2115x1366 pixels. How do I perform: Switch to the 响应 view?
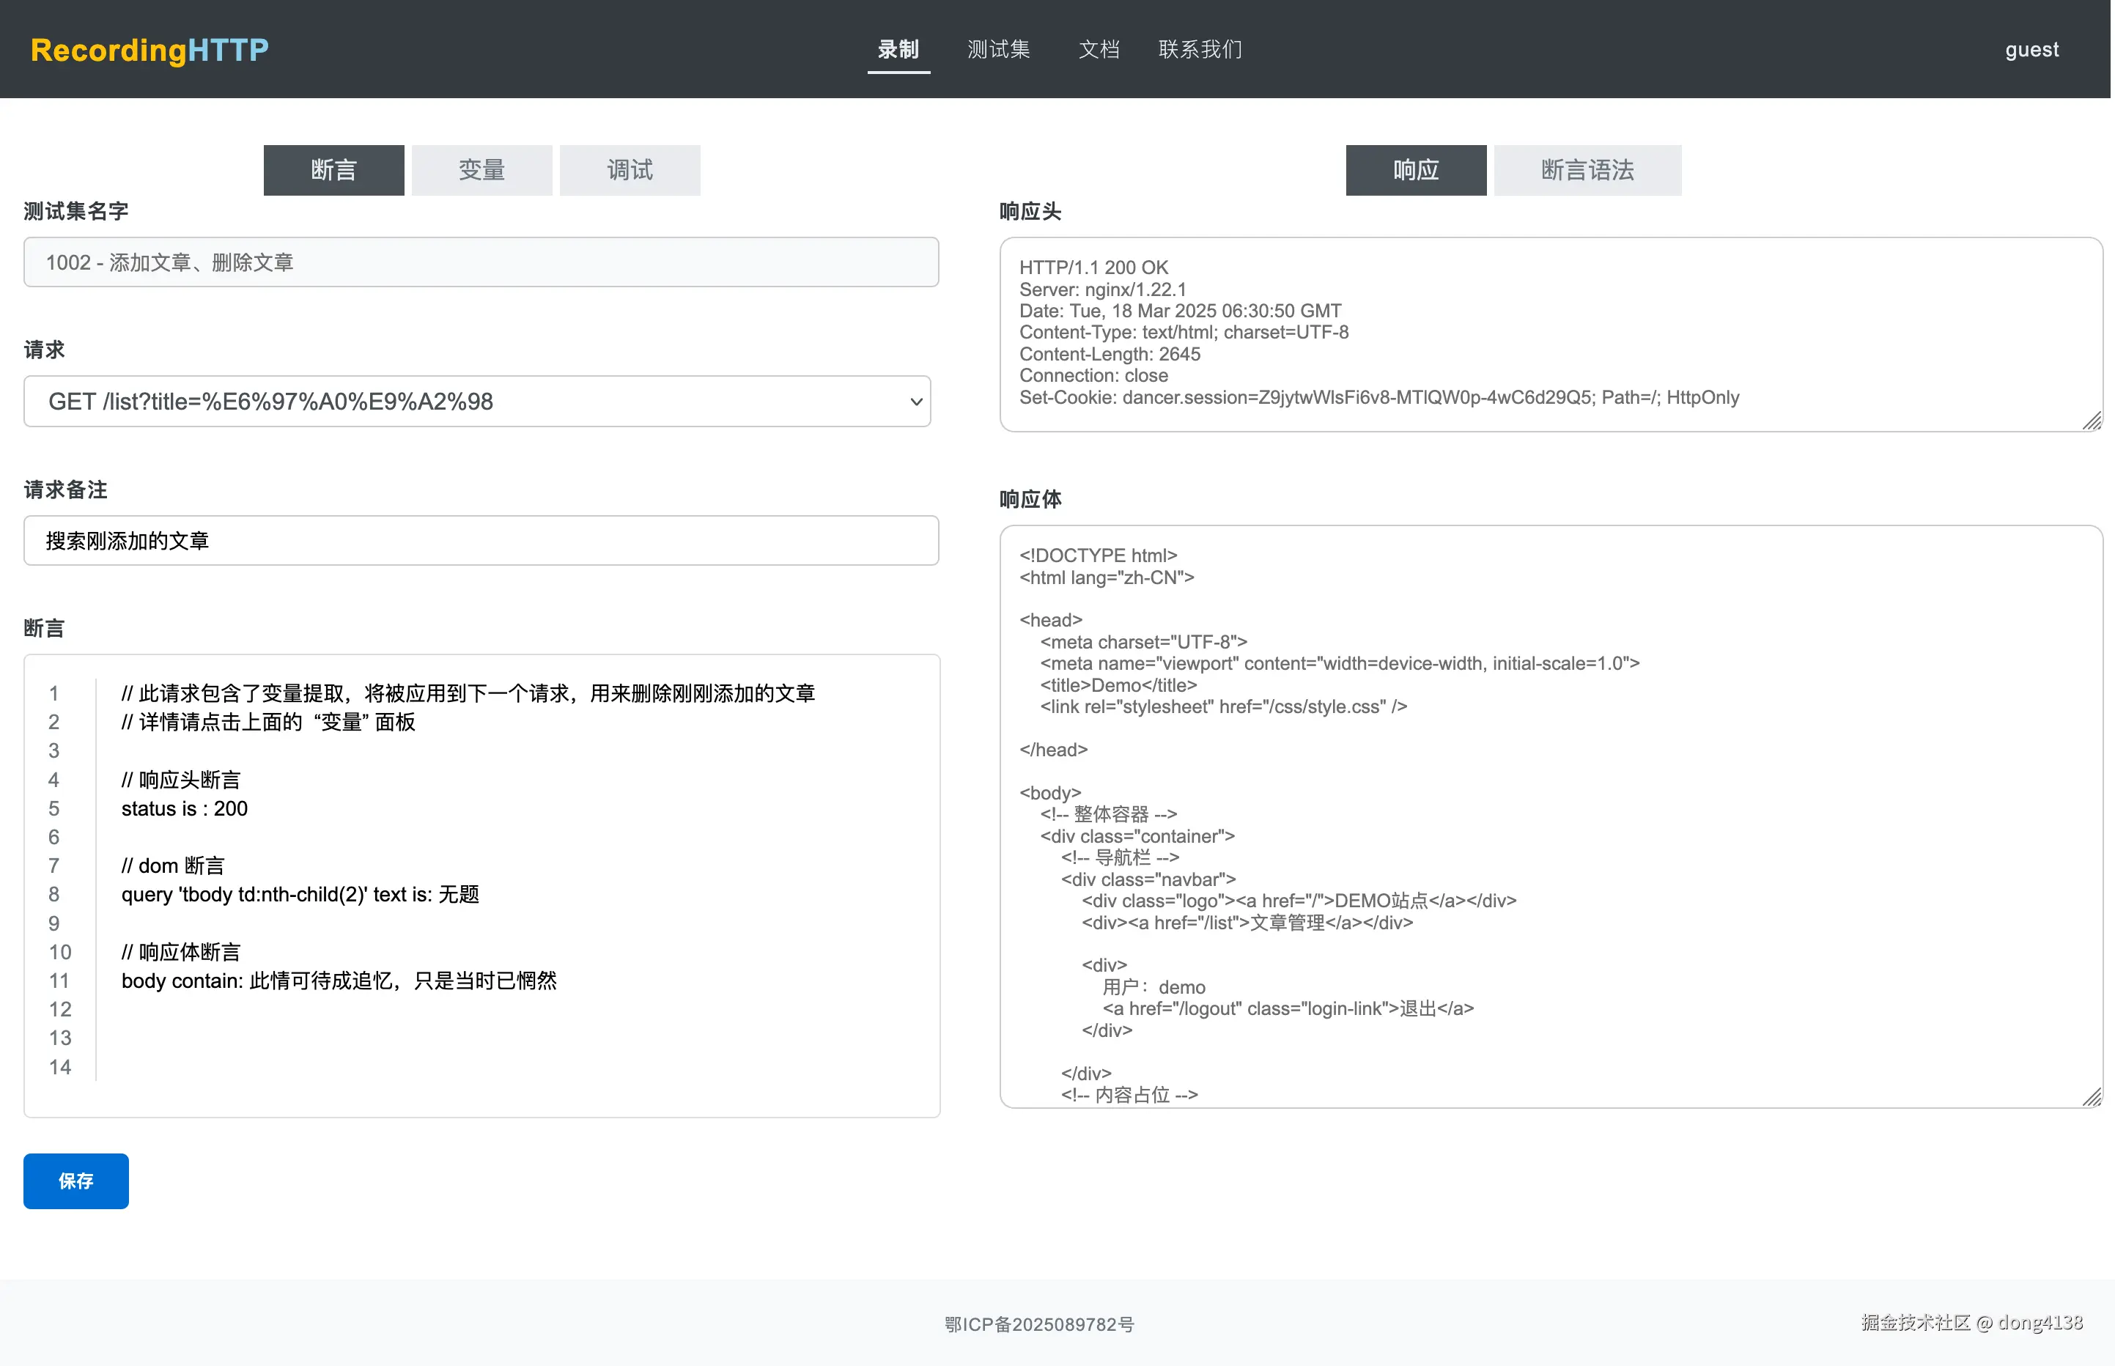[1415, 169]
